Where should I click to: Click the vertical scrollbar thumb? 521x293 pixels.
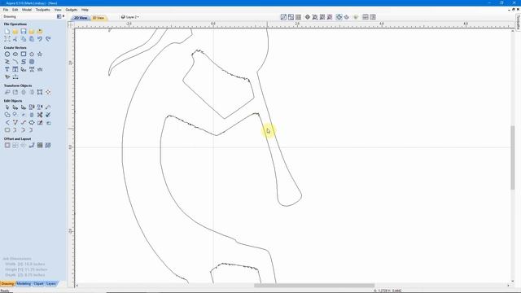(513, 158)
